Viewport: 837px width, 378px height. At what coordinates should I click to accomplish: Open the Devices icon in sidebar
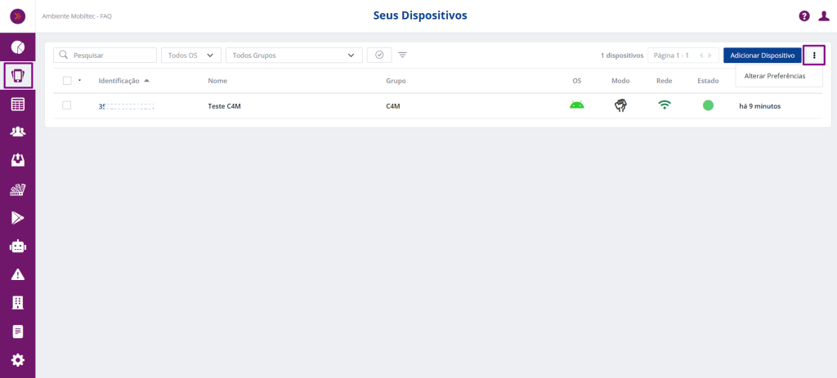pyautogui.click(x=17, y=76)
